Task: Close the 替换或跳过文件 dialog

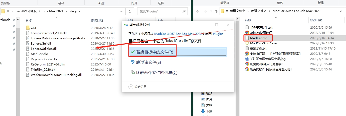Action: tap(228, 25)
